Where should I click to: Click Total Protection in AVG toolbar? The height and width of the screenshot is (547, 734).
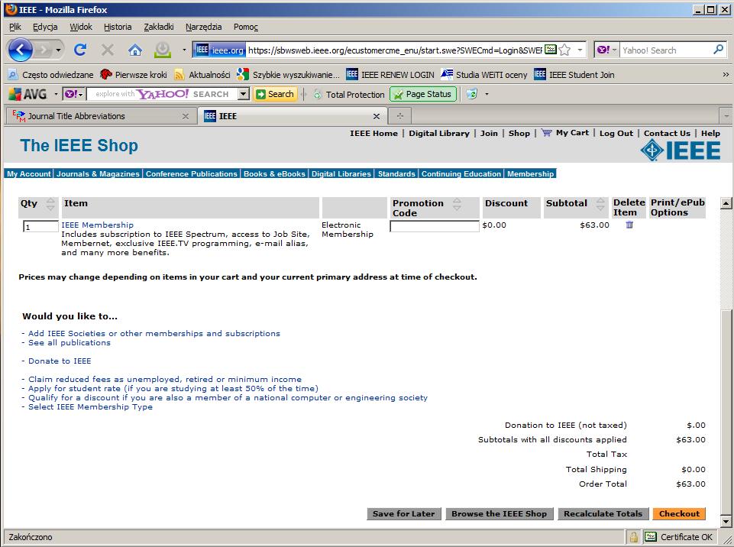point(349,95)
